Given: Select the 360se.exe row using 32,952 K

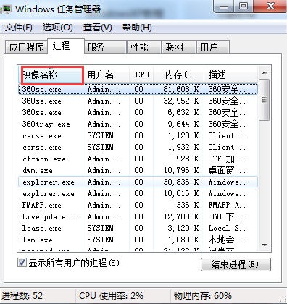Looking at the screenshot, I should point(138,101).
